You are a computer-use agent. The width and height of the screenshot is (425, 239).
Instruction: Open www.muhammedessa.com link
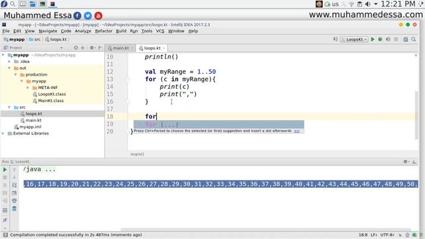coord(366,15)
